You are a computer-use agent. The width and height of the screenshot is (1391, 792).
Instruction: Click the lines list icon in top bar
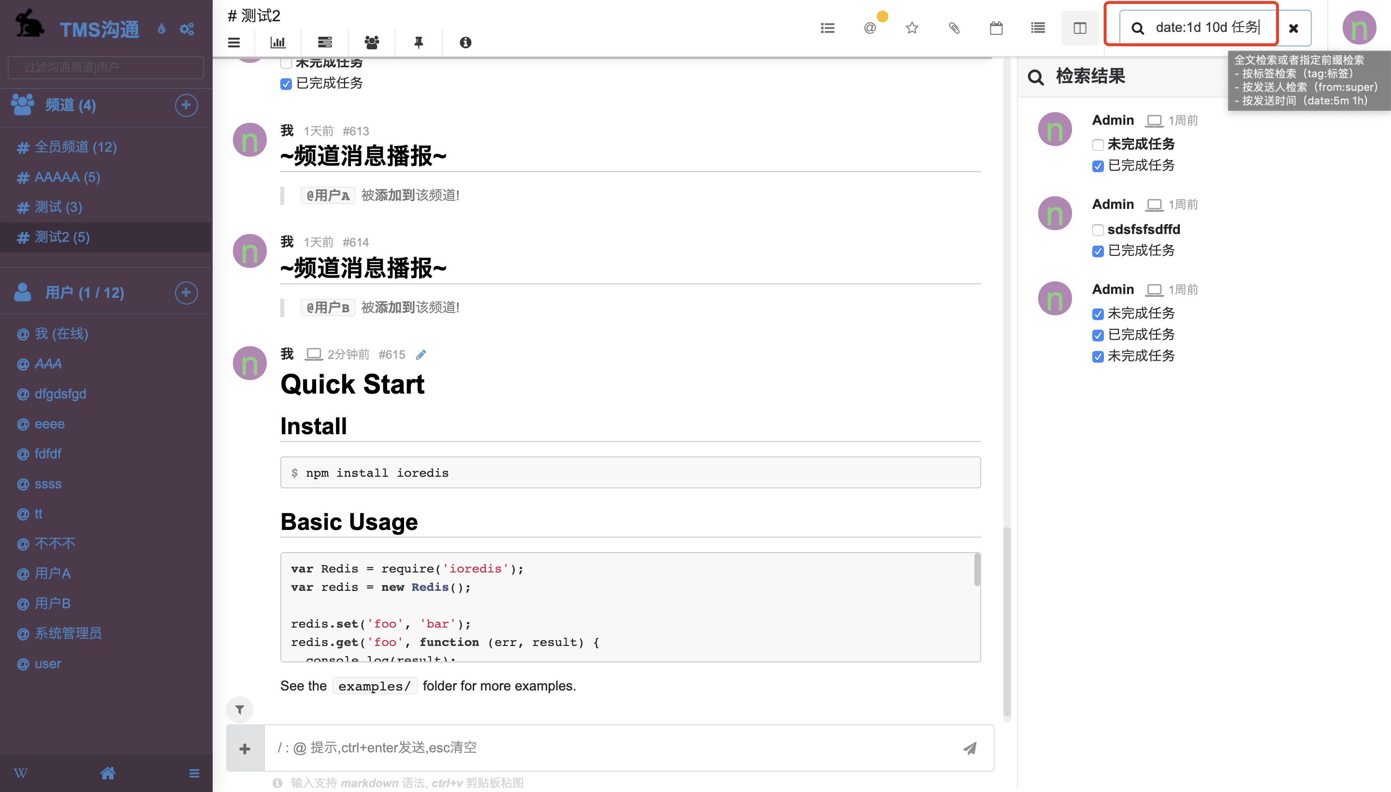click(x=1038, y=28)
